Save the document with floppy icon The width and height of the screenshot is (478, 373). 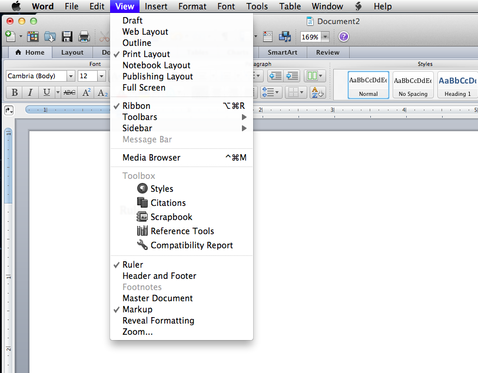pyautogui.click(x=67, y=36)
